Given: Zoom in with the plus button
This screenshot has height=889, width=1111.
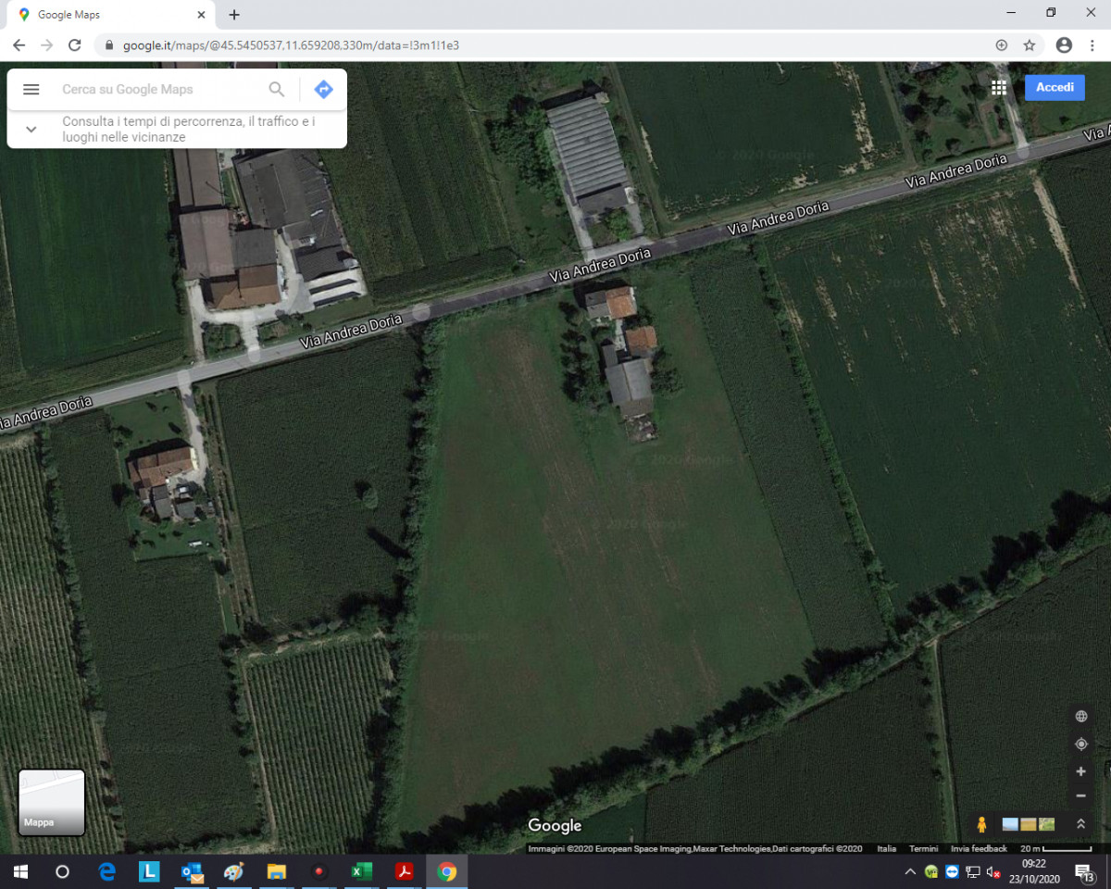Looking at the screenshot, I should [x=1080, y=771].
